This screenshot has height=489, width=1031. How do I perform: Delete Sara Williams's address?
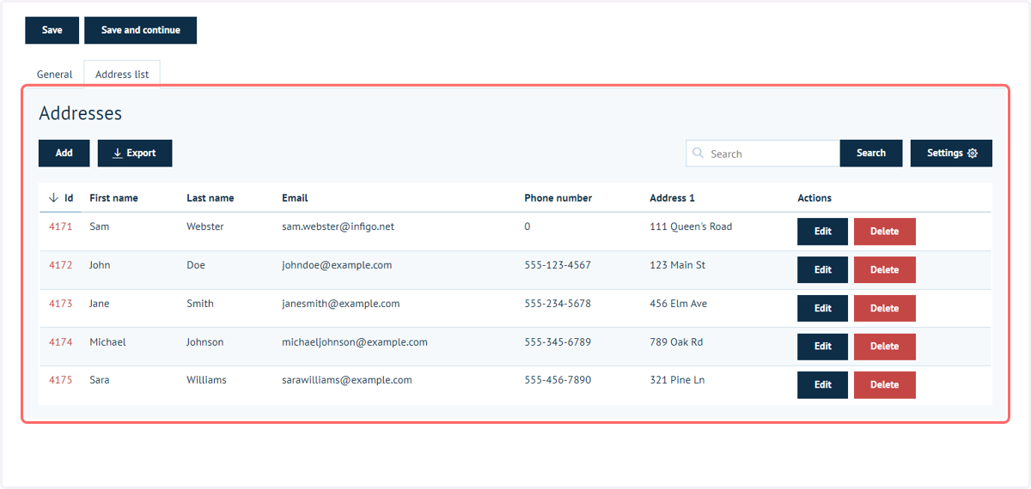pos(885,385)
